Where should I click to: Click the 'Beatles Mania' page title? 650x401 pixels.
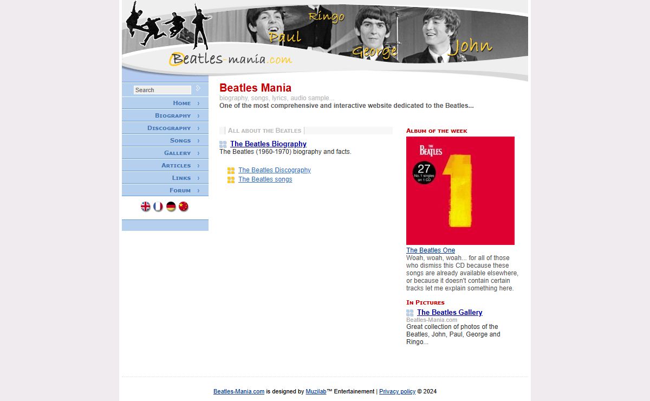click(255, 88)
